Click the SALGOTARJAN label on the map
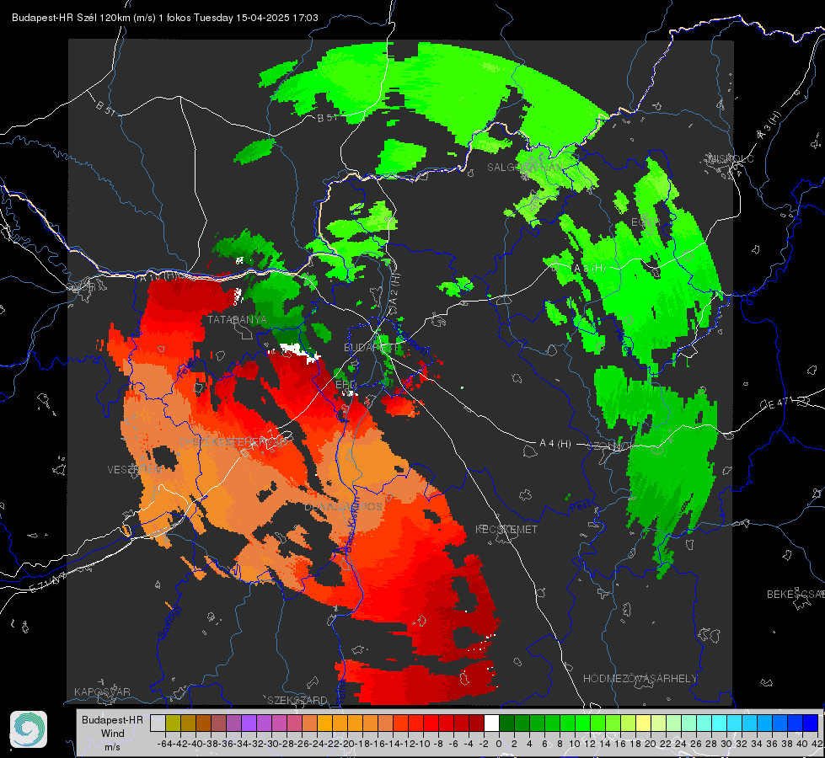Image resolution: width=825 pixels, height=758 pixels. [524, 168]
